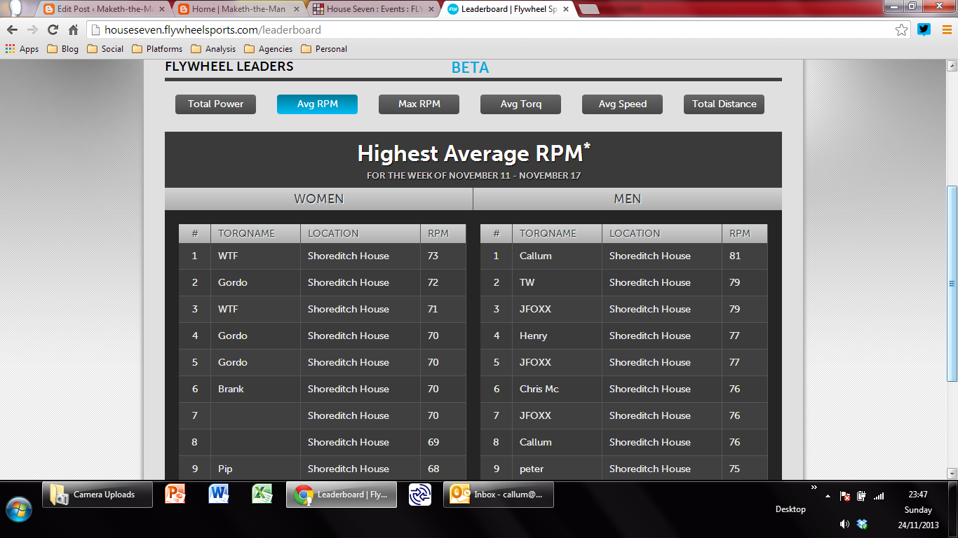Open Camera Uploads folder in taskbar
Viewport: 958px width, 538px height.
[x=97, y=495]
